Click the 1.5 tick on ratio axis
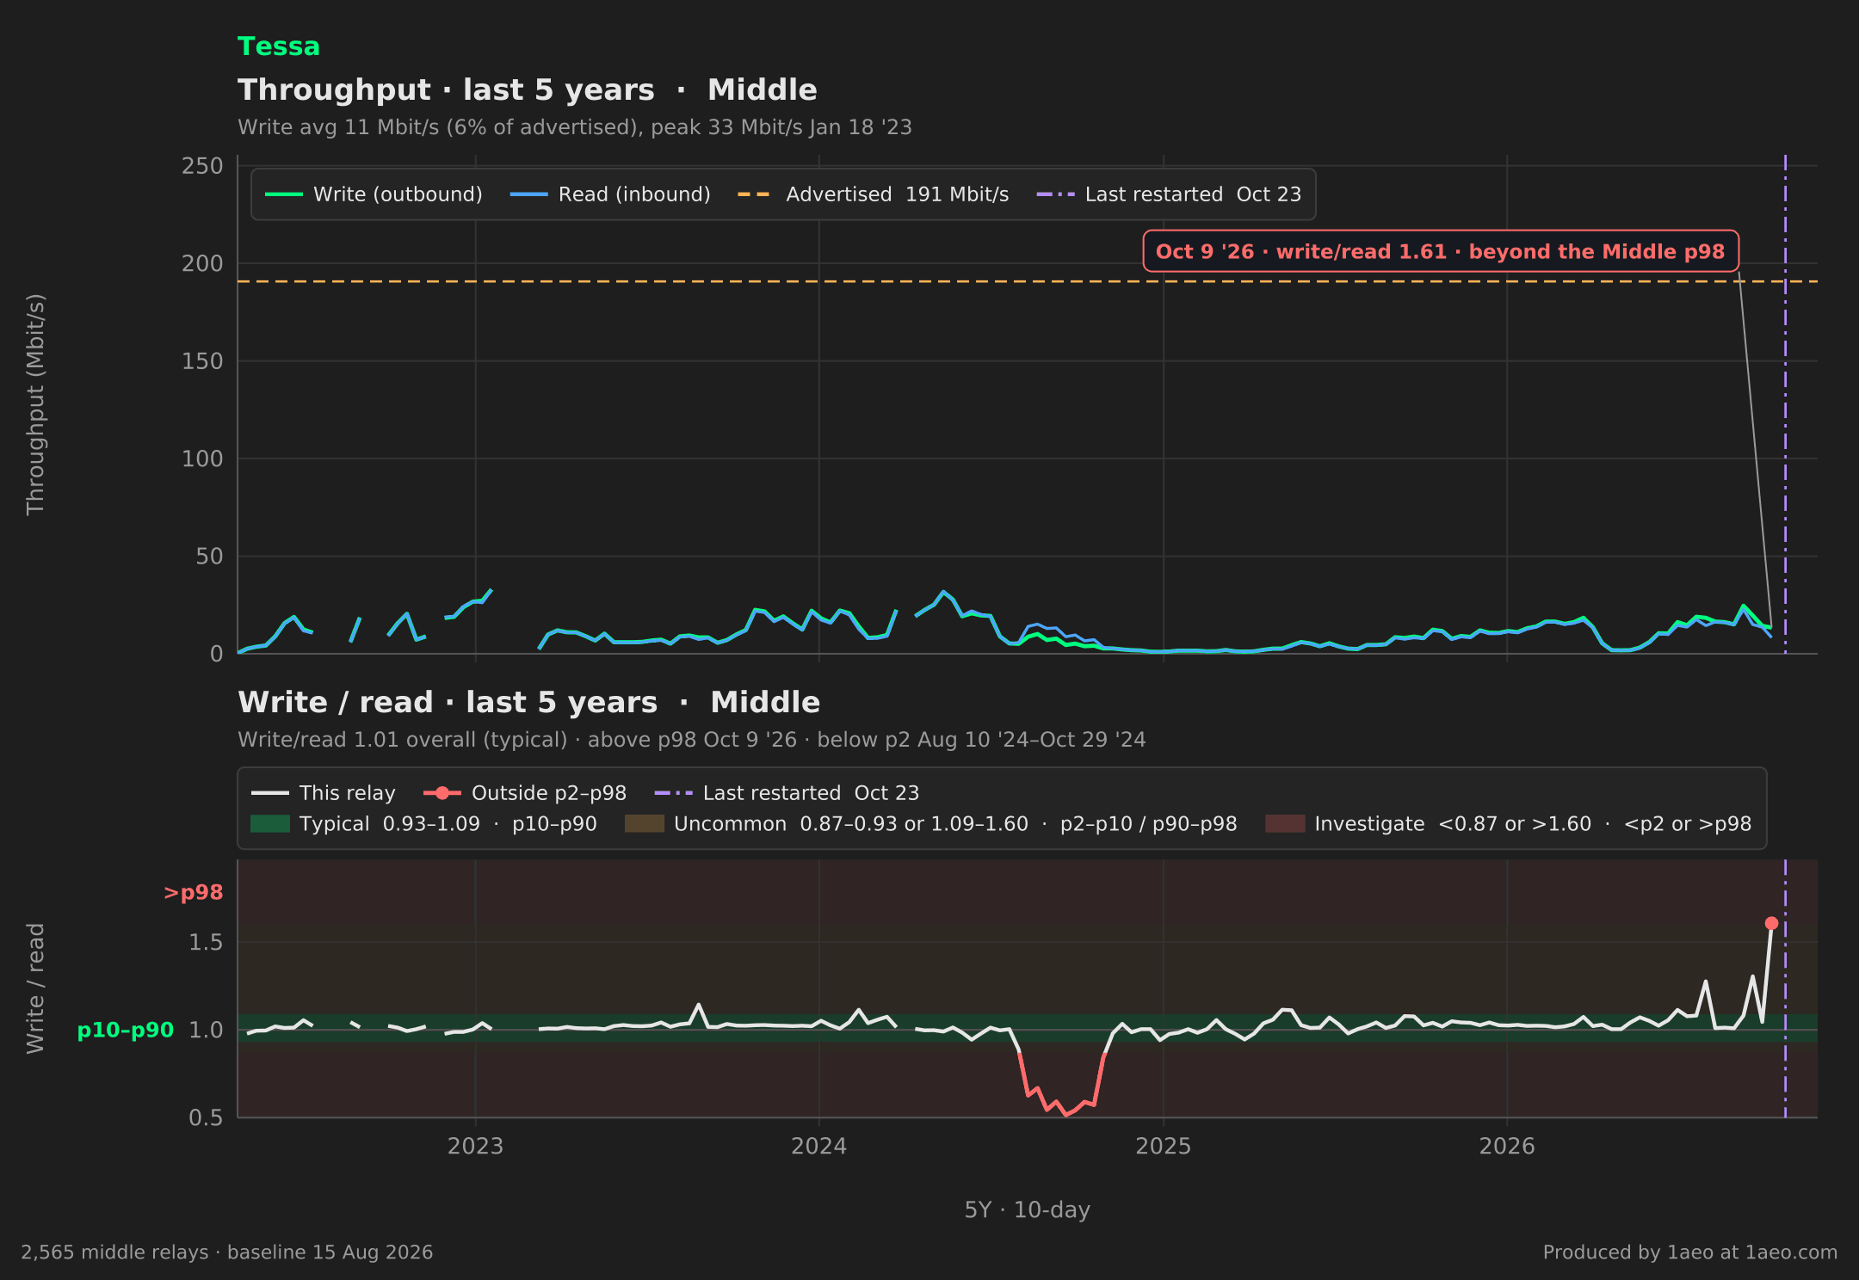This screenshot has width=1859, height=1280. (206, 942)
